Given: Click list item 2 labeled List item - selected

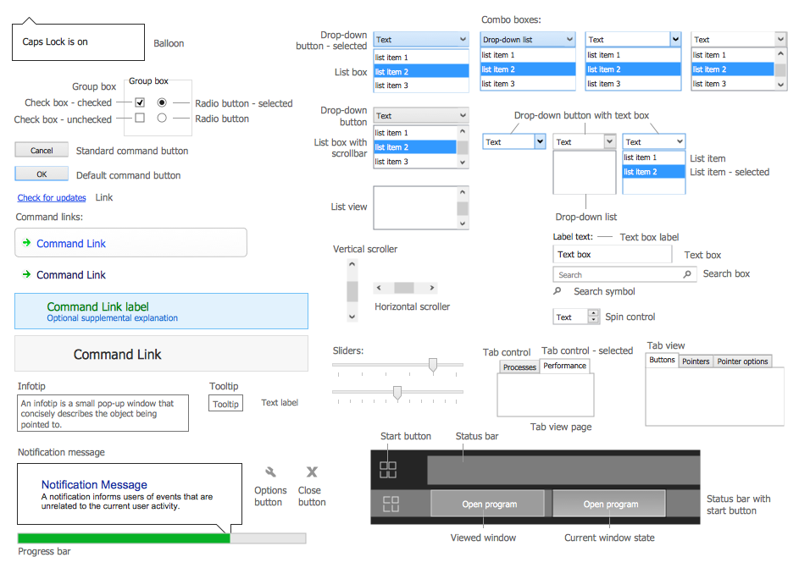Looking at the screenshot, I should (654, 172).
